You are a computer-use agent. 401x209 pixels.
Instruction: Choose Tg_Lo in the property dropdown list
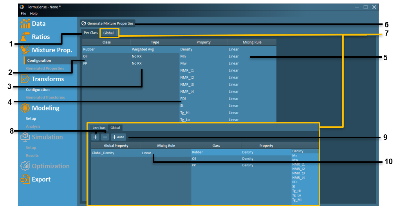coord(305,195)
